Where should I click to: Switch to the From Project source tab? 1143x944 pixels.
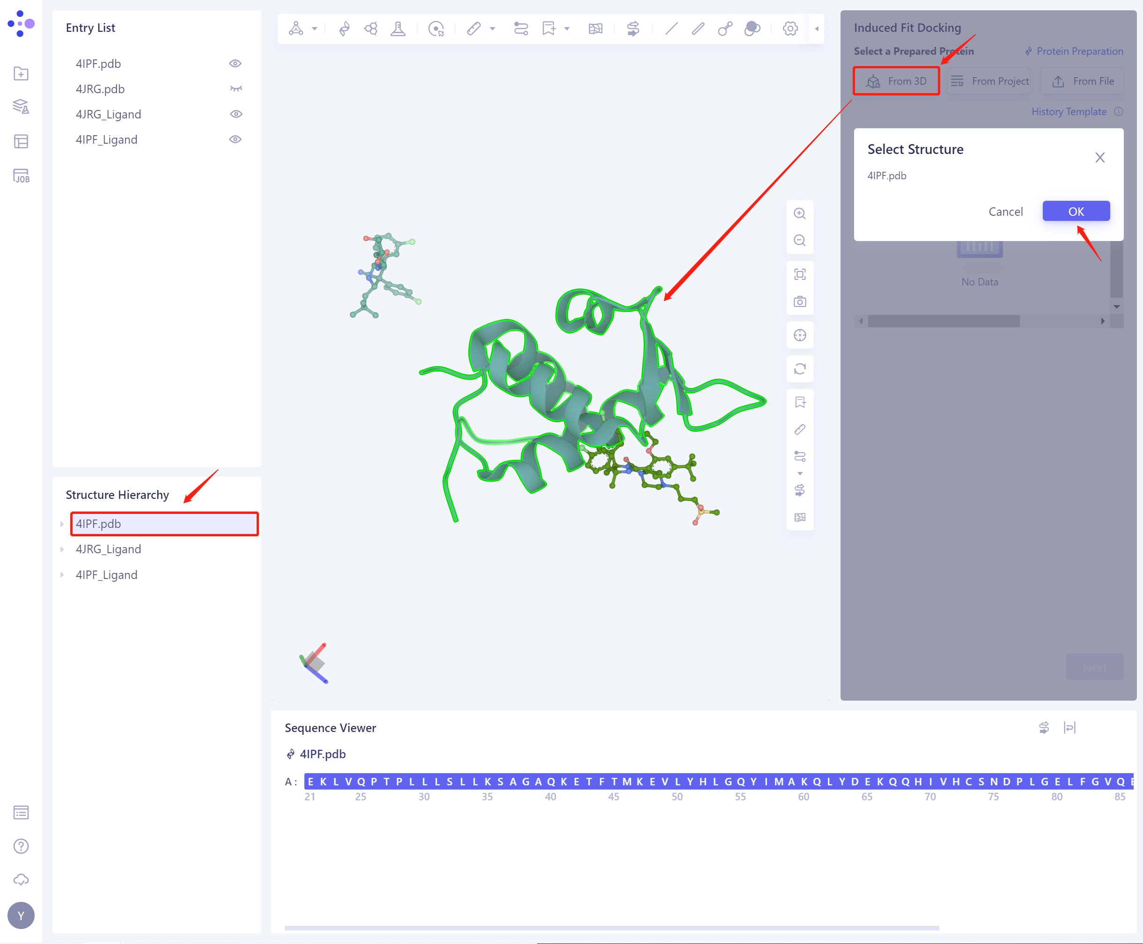pyautogui.click(x=988, y=80)
